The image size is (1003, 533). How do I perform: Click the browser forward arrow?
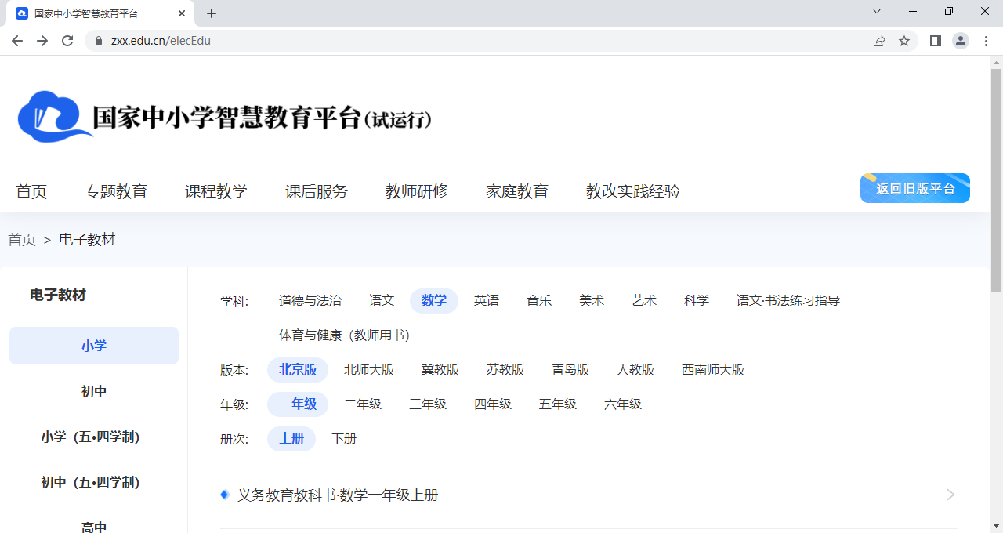click(42, 41)
